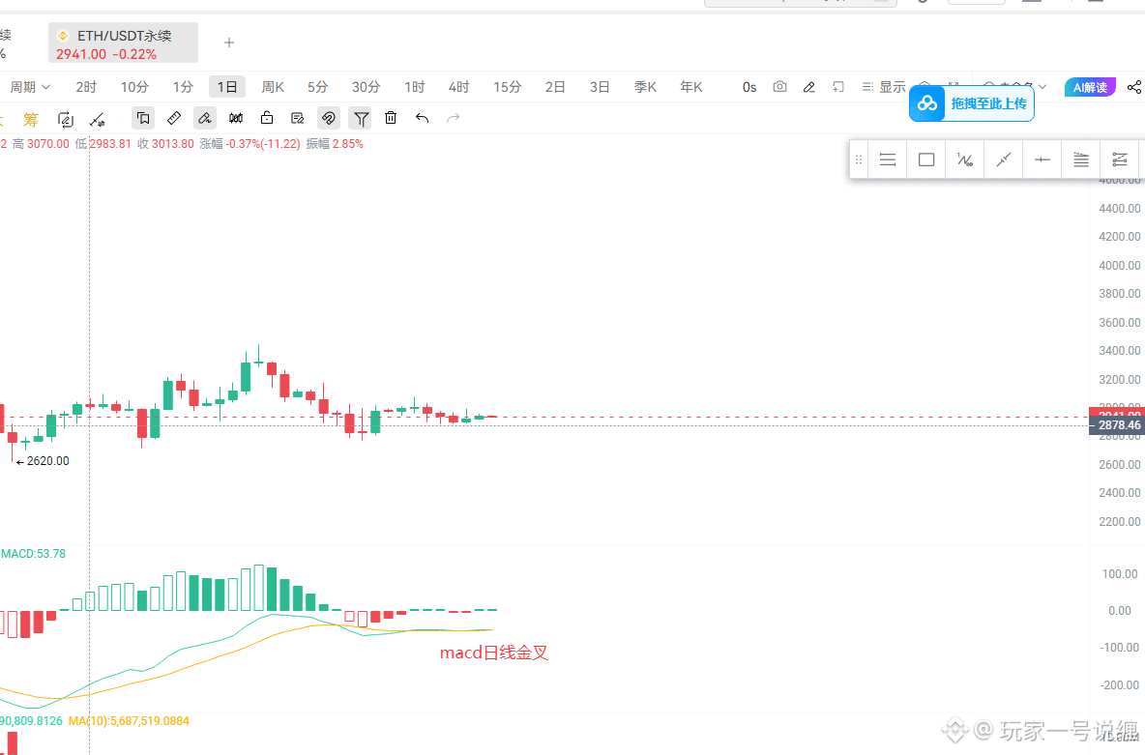
Task: Select the 4时 timeframe tab
Action: point(458,86)
